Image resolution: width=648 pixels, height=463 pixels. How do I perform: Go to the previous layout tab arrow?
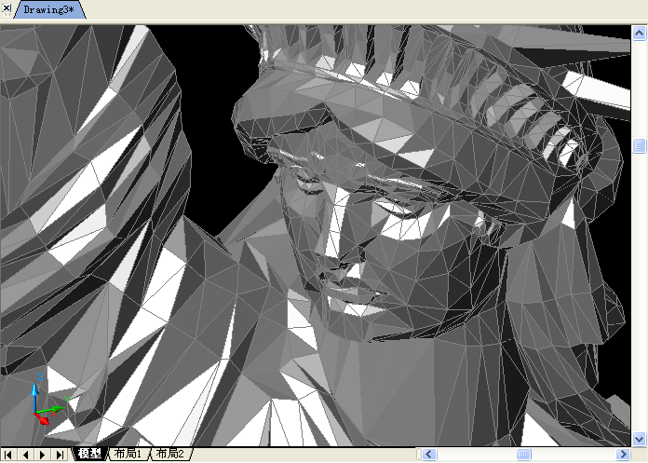pos(26,455)
